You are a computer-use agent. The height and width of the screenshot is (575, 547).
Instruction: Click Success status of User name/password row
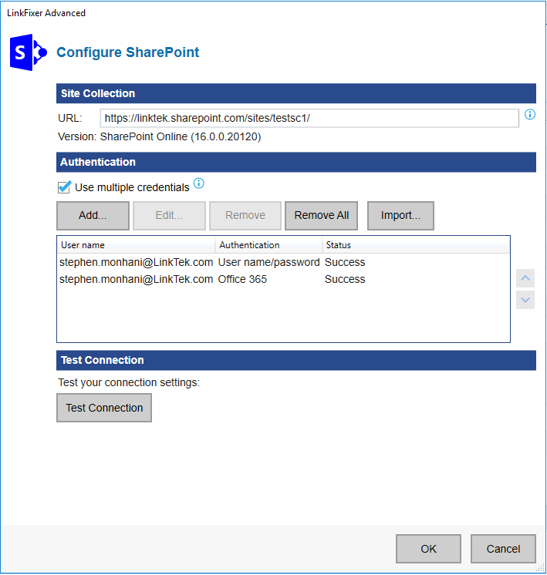pos(345,262)
